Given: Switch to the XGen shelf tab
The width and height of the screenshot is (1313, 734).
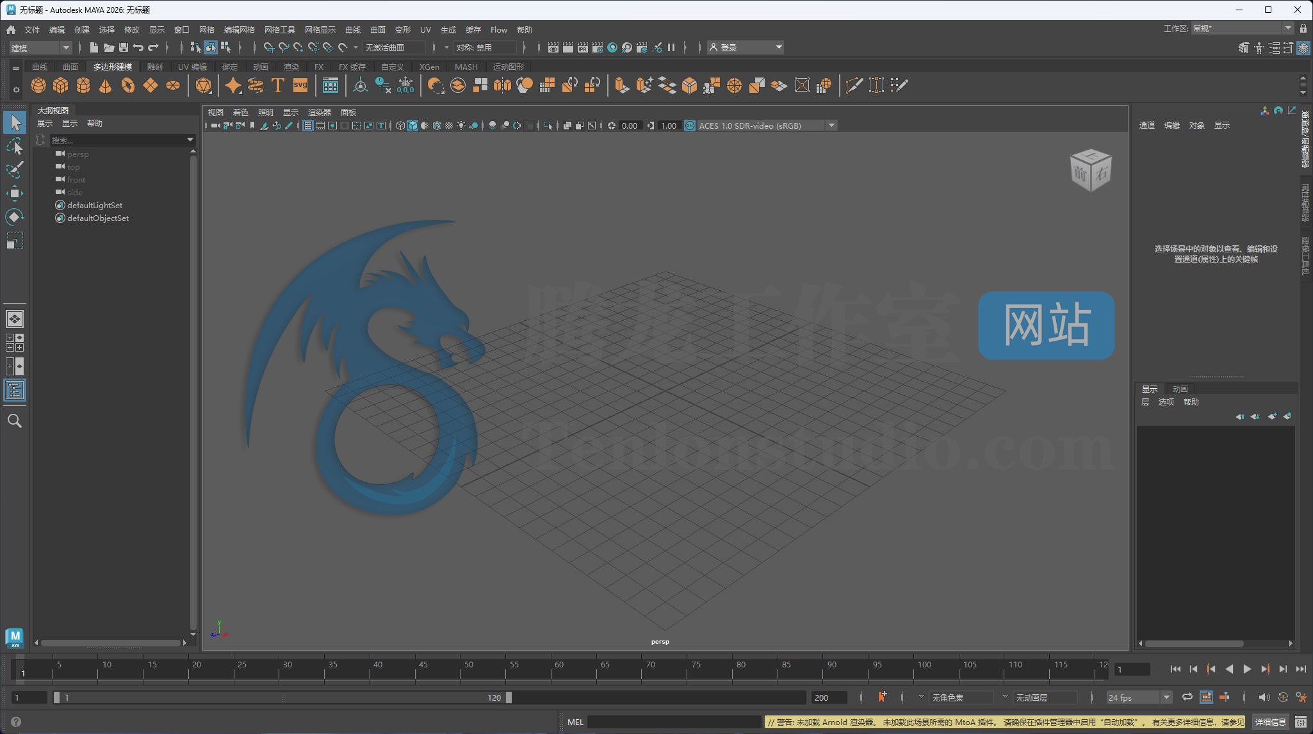Looking at the screenshot, I should (x=429, y=67).
